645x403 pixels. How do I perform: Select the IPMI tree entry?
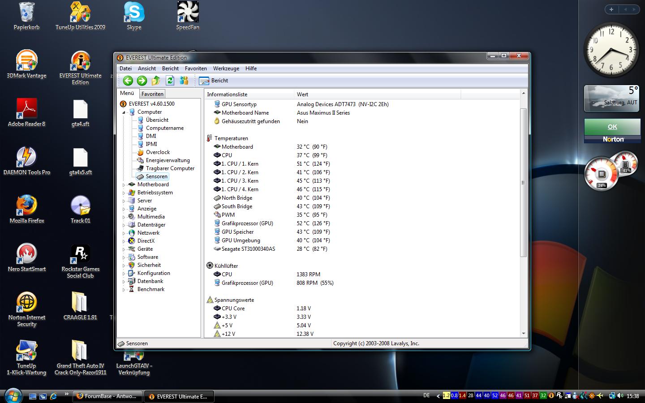pos(151,144)
